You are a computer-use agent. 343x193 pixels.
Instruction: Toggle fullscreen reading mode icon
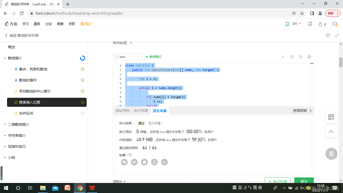[337, 35]
